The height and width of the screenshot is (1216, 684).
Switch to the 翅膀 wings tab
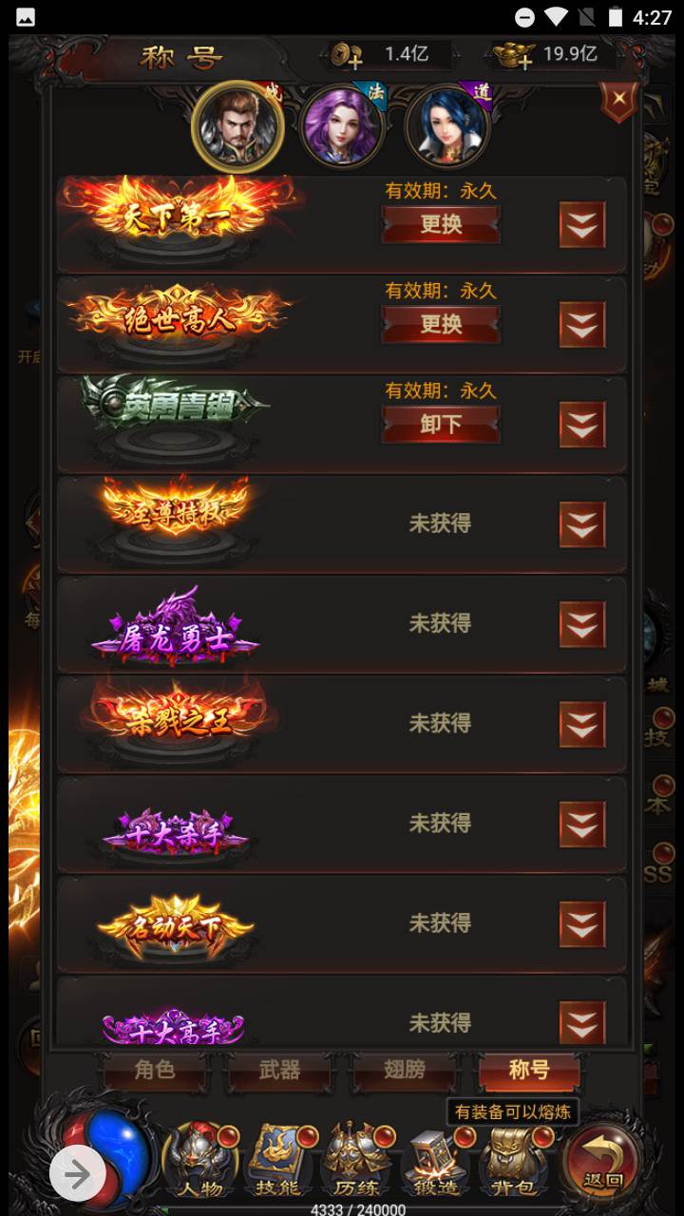click(x=405, y=1071)
